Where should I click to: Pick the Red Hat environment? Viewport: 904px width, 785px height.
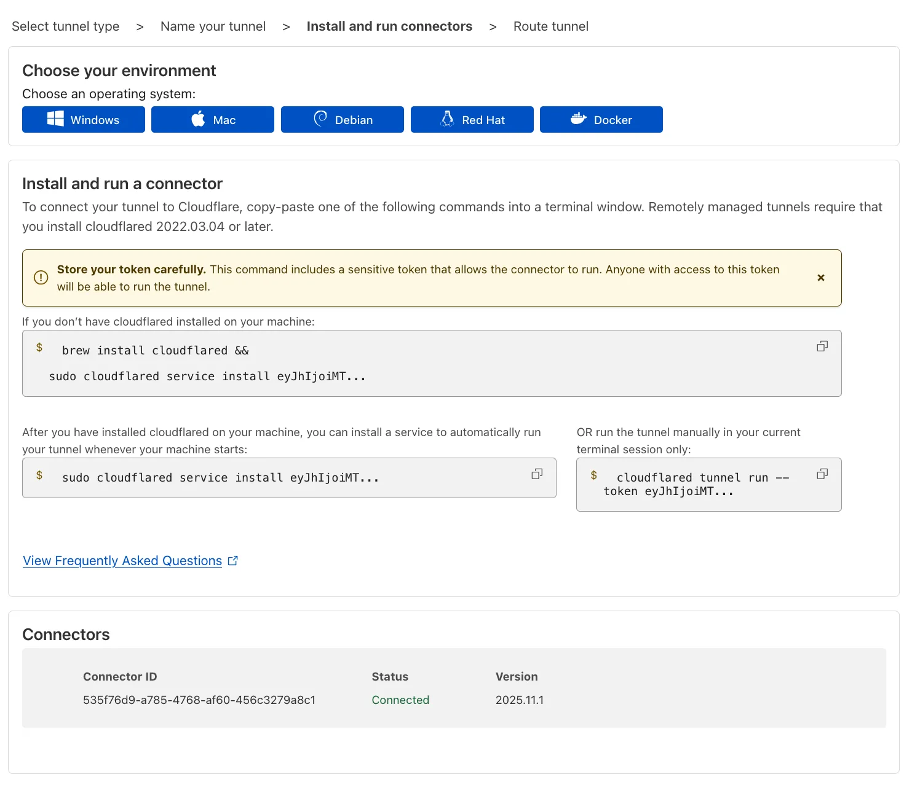point(472,119)
